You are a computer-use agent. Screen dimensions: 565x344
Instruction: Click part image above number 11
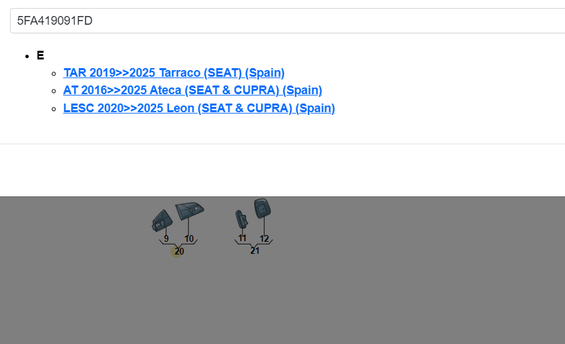(x=242, y=218)
